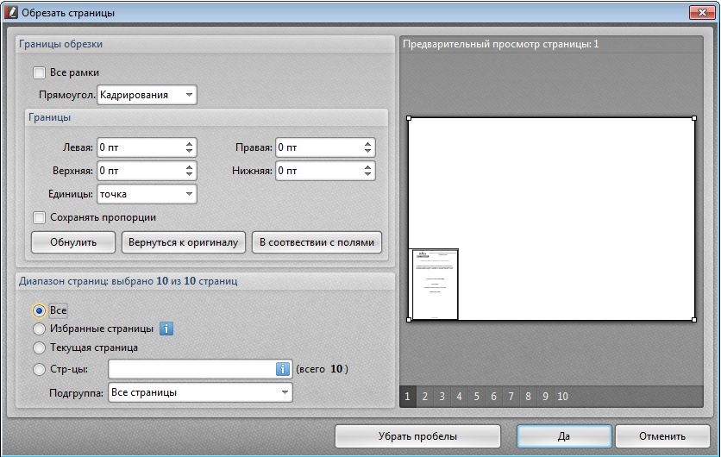Image resolution: width=721 pixels, height=457 pixels.
Task: Click the Отменить button
Action: click(x=662, y=436)
